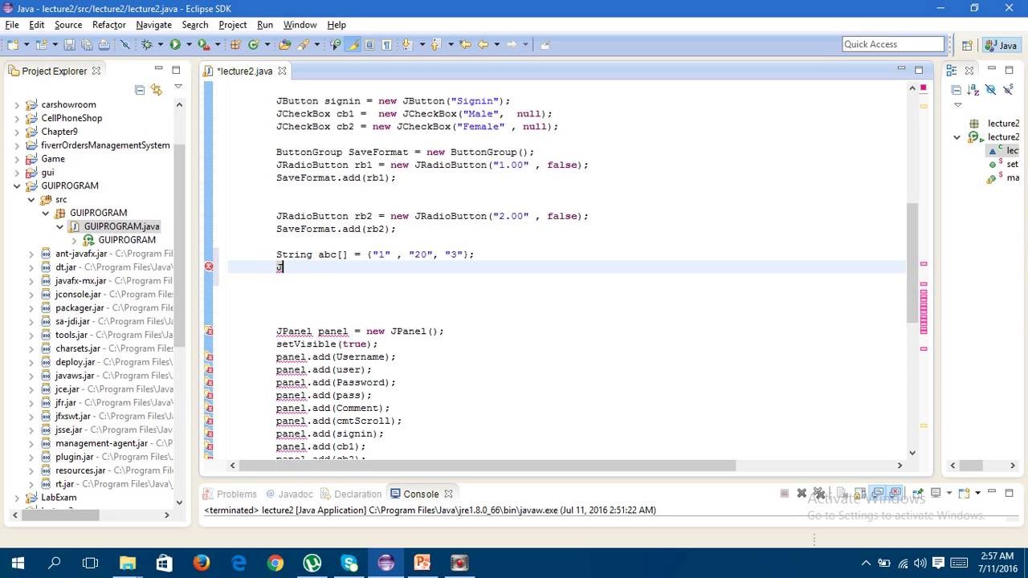Open Display Selected Console dropdown
Viewport: 1028px width, 578px height.
coord(949,493)
